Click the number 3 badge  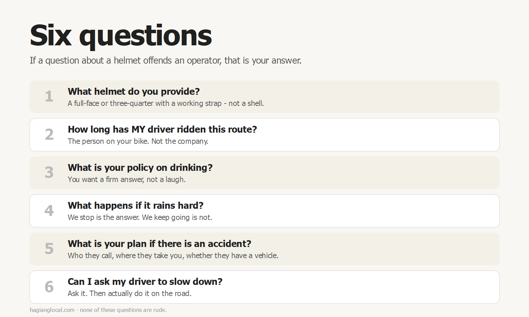[x=49, y=173]
